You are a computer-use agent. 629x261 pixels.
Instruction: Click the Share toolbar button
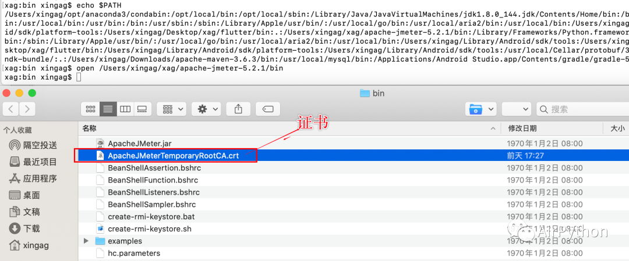[238, 109]
